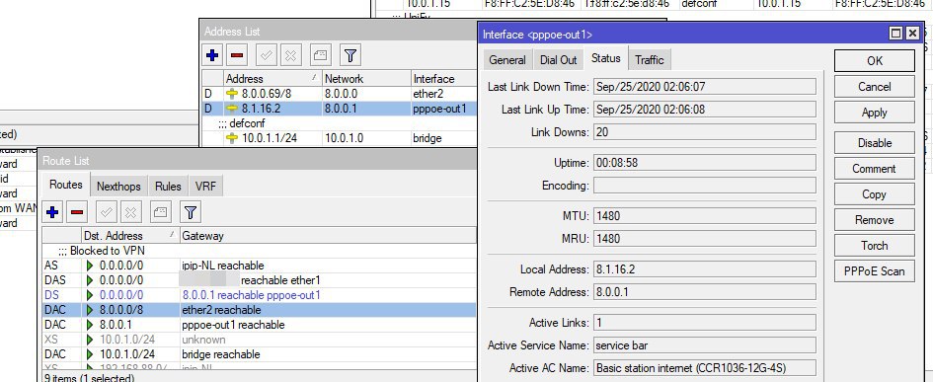Enable checkmark icon in Address List toolbar
Screen dimensions: 933x382
point(266,55)
